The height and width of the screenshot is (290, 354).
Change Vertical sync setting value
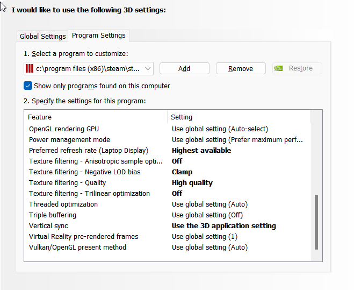point(223,226)
